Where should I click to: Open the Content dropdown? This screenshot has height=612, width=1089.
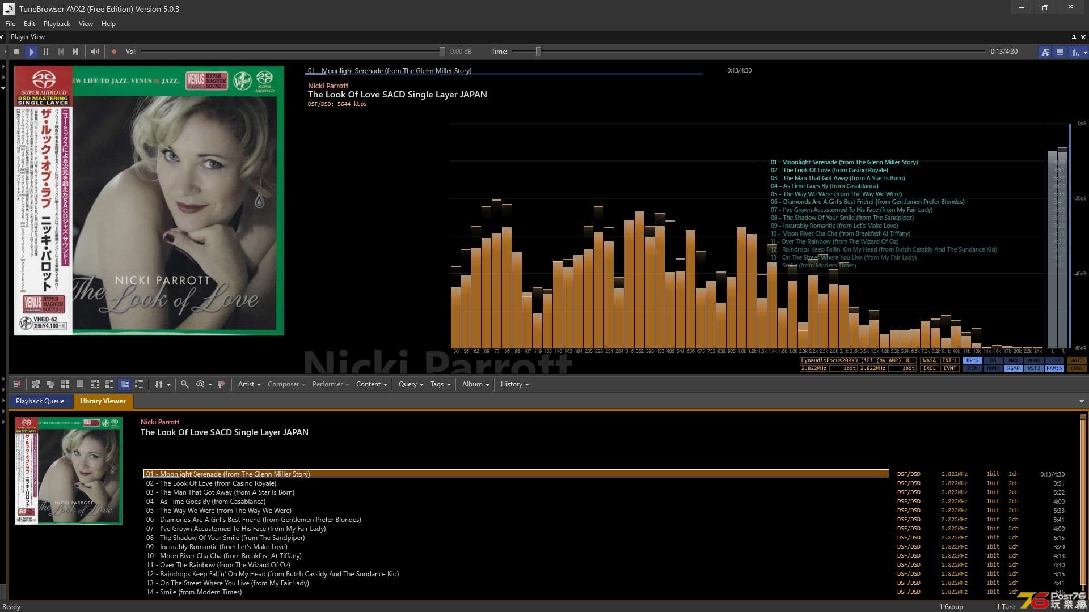coord(372,384)
